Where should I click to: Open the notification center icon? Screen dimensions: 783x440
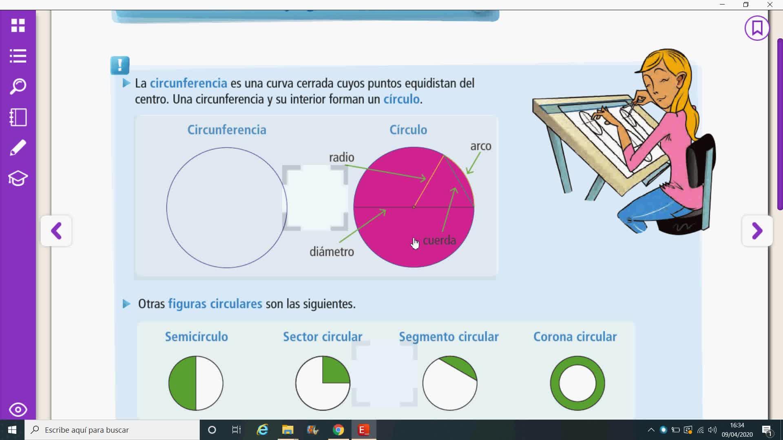pos(766,430)
